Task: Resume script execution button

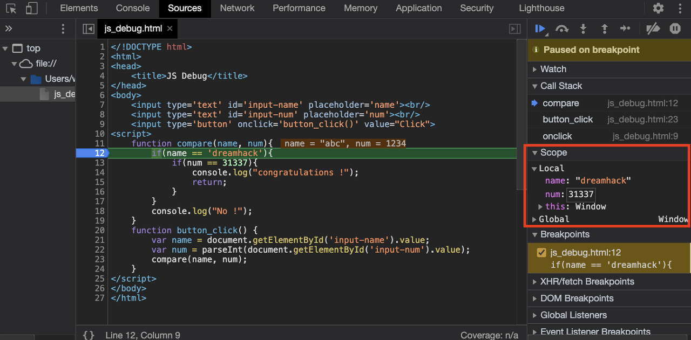Action: (540, 29)
